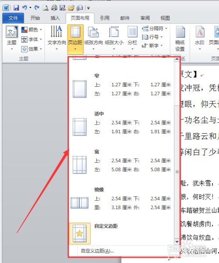Switch to the 邮件 Mailings tab
Screen dimensions: 219x263
point(125,18)
